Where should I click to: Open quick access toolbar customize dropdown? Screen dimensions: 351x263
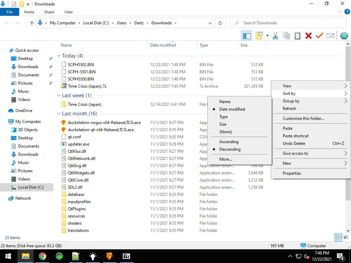tap(28, 4)
